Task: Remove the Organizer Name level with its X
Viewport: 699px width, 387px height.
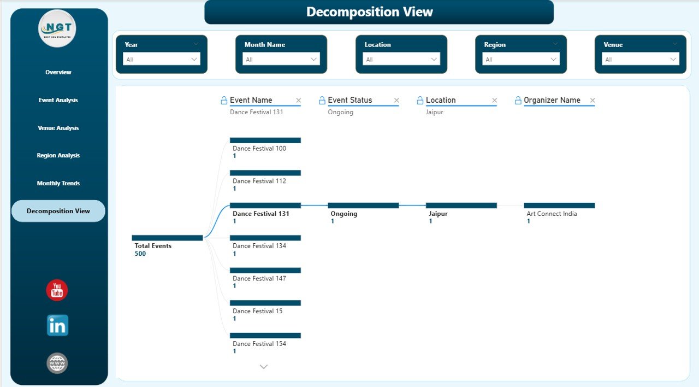Action: pyautogui.click(x=593, y=100)
